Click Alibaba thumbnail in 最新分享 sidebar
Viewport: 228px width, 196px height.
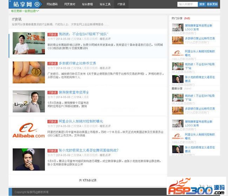click(178, 136)
